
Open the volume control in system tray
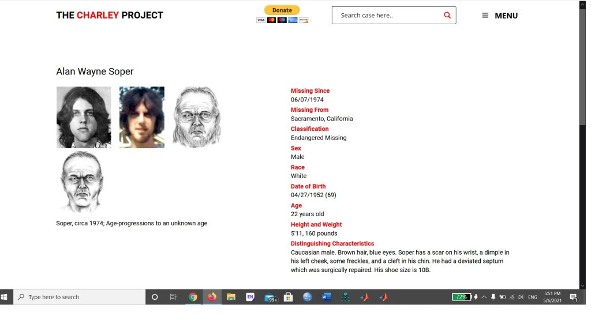click(x=521, y=297)
